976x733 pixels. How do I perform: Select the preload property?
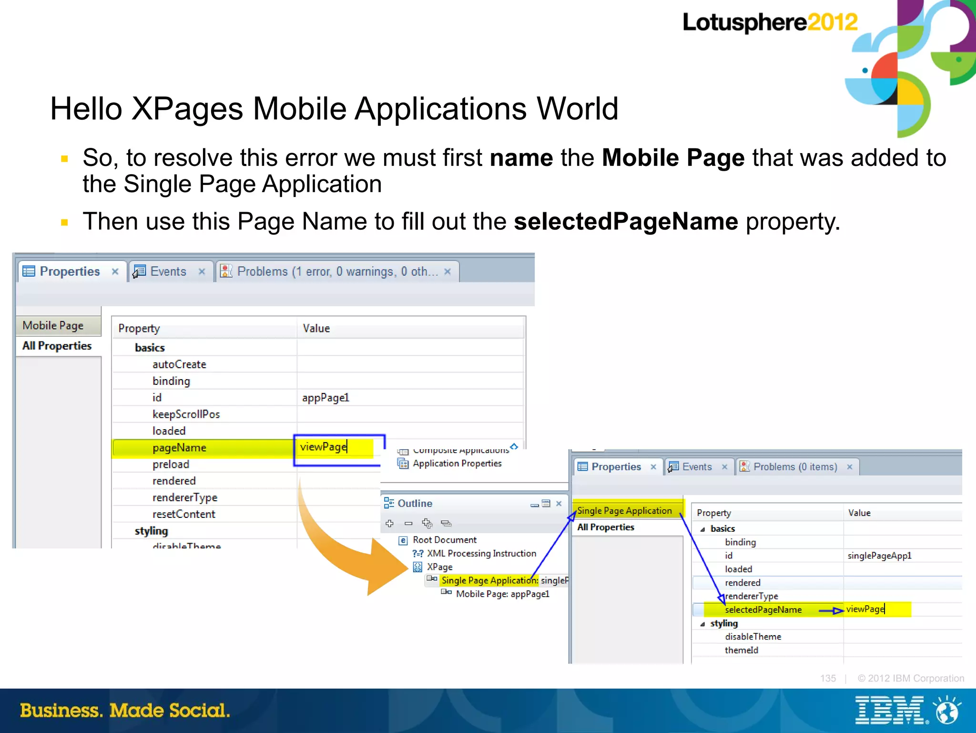(x=171, y=465)
